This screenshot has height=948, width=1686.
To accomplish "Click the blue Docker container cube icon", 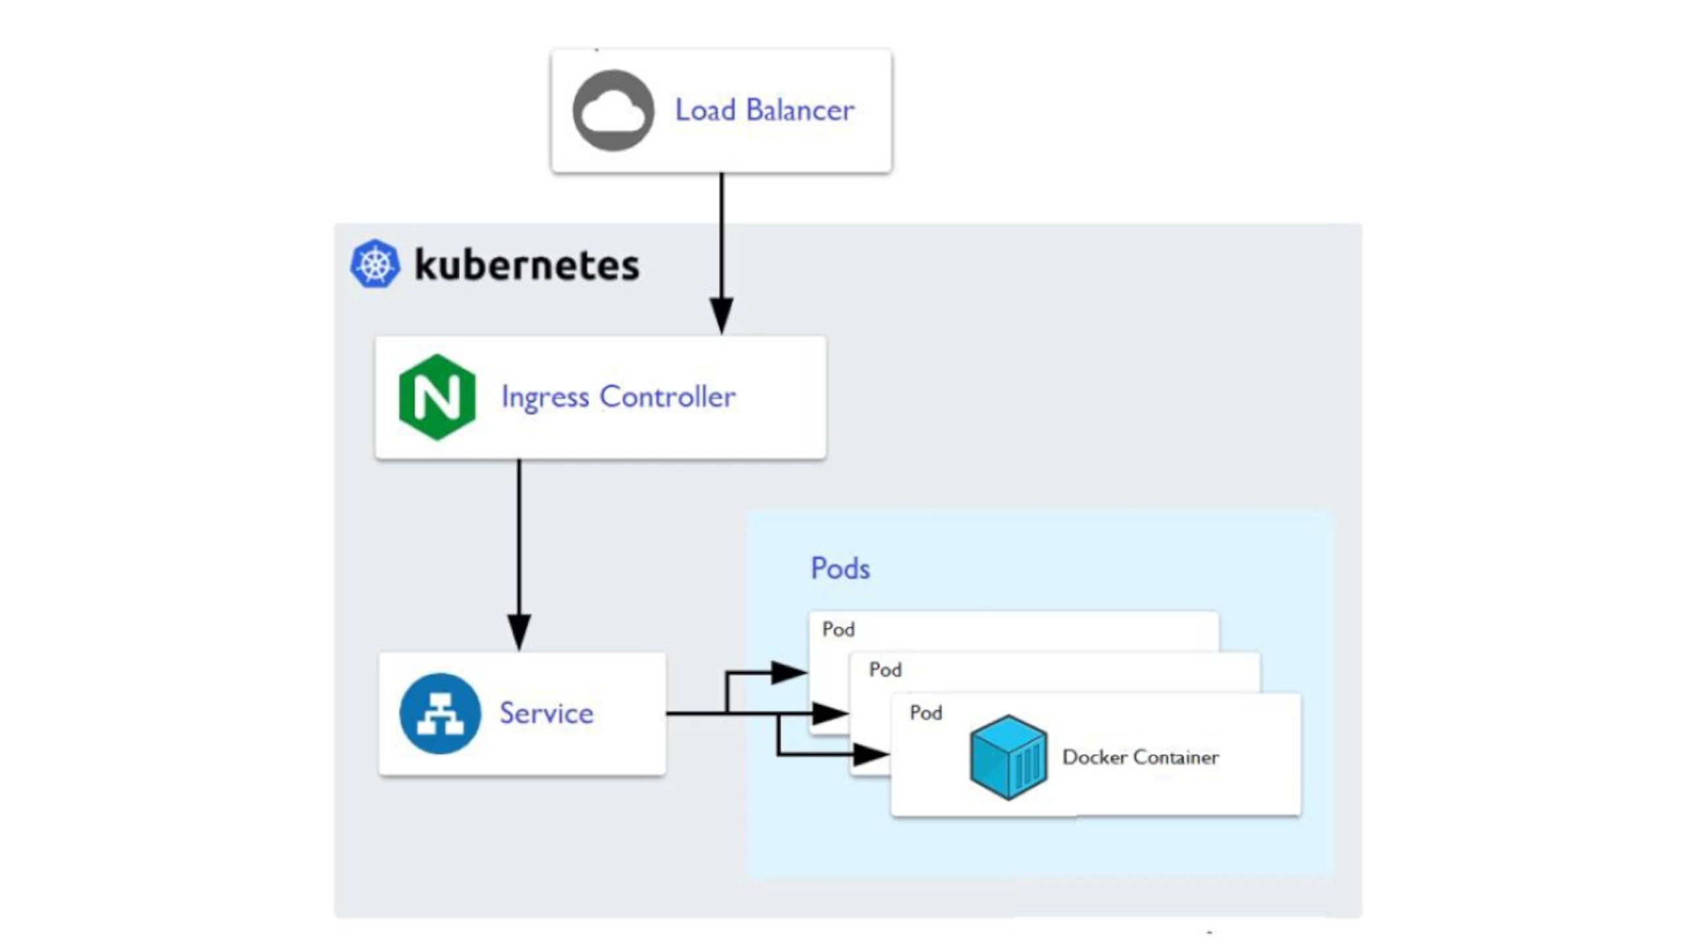I will tap(1008, 757).
